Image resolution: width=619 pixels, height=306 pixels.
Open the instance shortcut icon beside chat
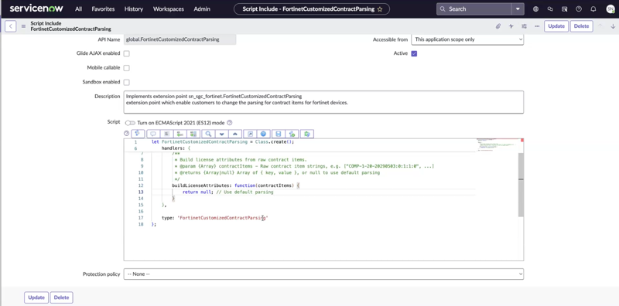click(565, 9)
